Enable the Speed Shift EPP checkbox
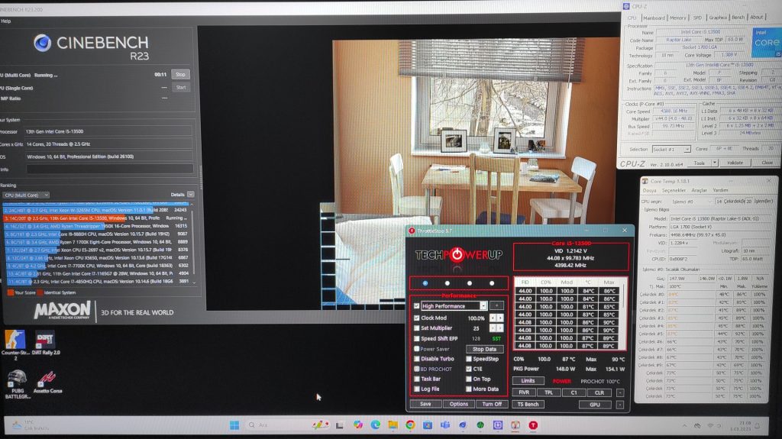This screenshot has height=439, width=782. coord(416,339)
